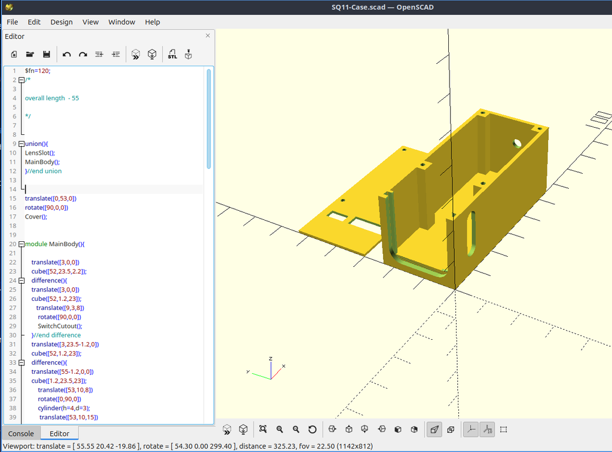
Task: Render the model with the editor toolbar icon
Action: coord(152,54)
